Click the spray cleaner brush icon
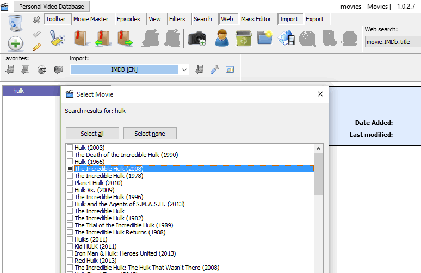 tap(57, 38)
